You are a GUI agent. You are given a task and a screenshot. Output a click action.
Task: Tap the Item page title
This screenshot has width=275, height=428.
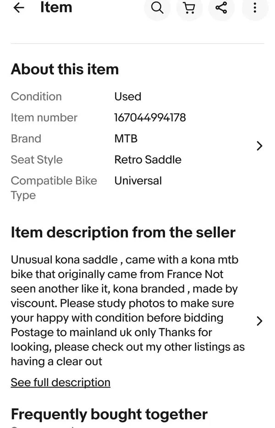pyautogui.click(x=56, y=7)
